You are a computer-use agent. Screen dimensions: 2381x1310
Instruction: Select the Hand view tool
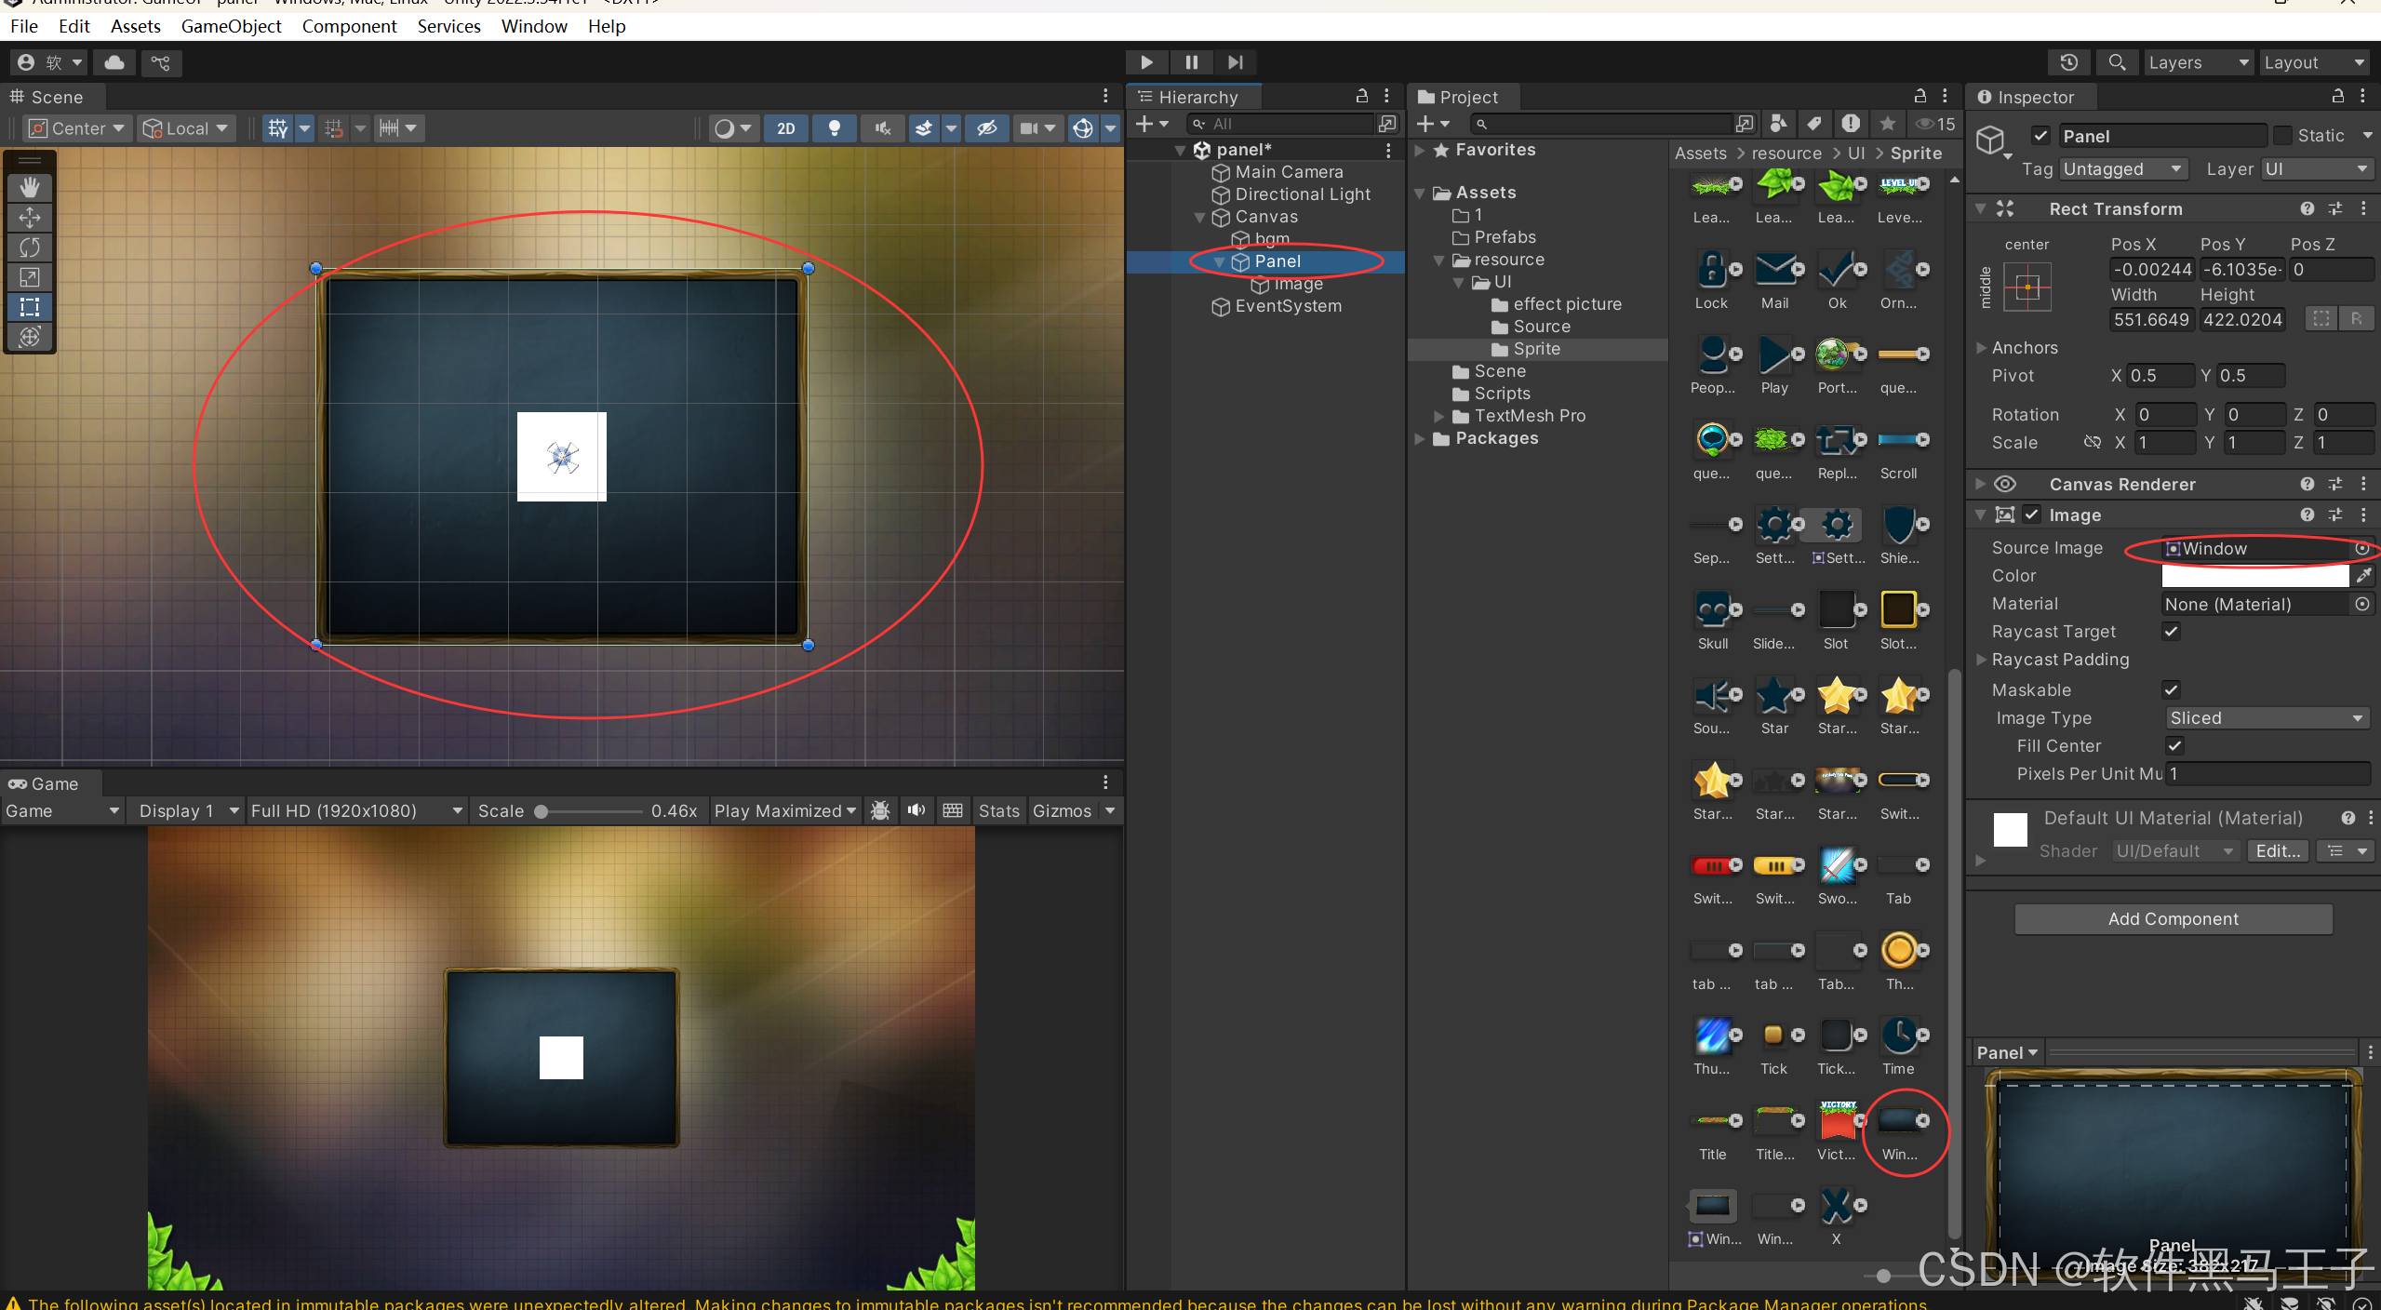pos(30,187)
